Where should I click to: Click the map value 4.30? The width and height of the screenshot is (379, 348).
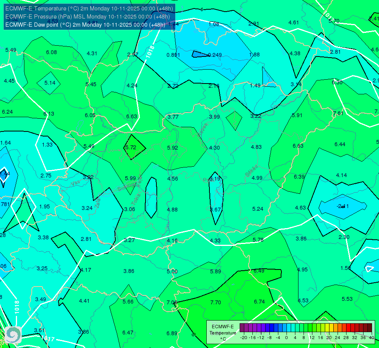pos(214,148)
